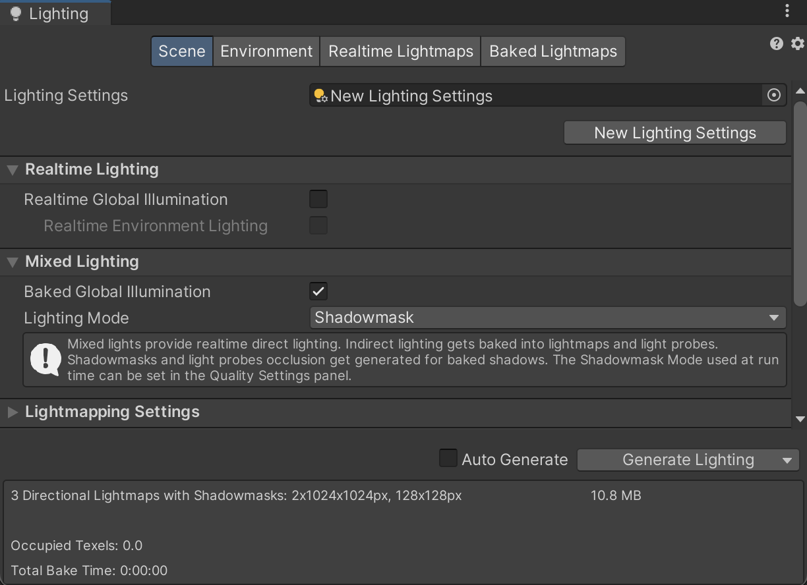The height and width of the screenshot is (585, 807).
Task: Open the settings gear icon
Action: tap(798, 43)
